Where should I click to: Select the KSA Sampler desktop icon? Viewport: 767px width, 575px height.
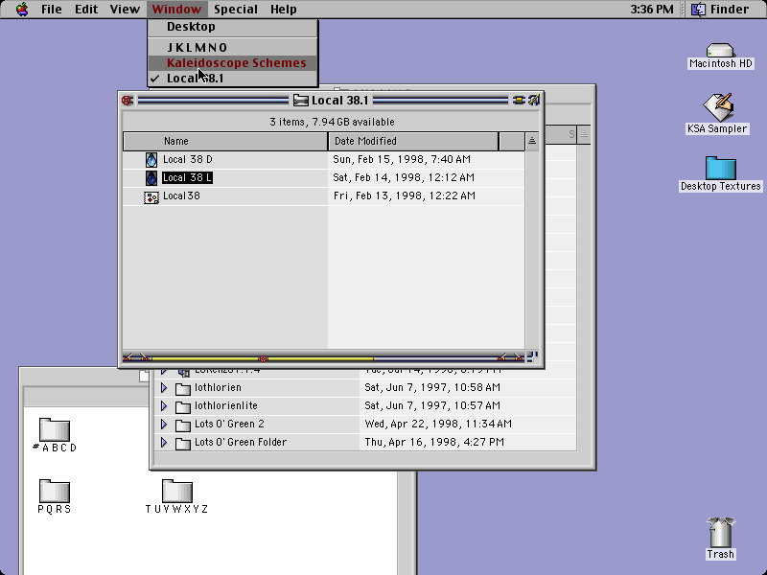click(717, 107)
